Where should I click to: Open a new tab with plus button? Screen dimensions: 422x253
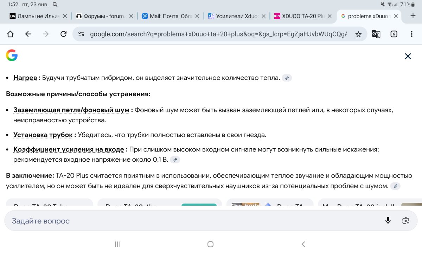tap(413, 16)
